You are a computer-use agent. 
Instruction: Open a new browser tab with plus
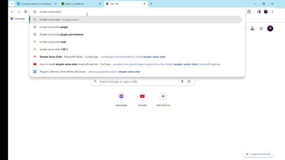click(x=151, y=4)
